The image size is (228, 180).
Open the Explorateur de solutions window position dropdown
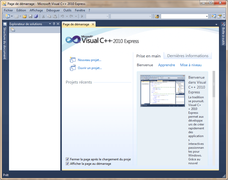50,24
